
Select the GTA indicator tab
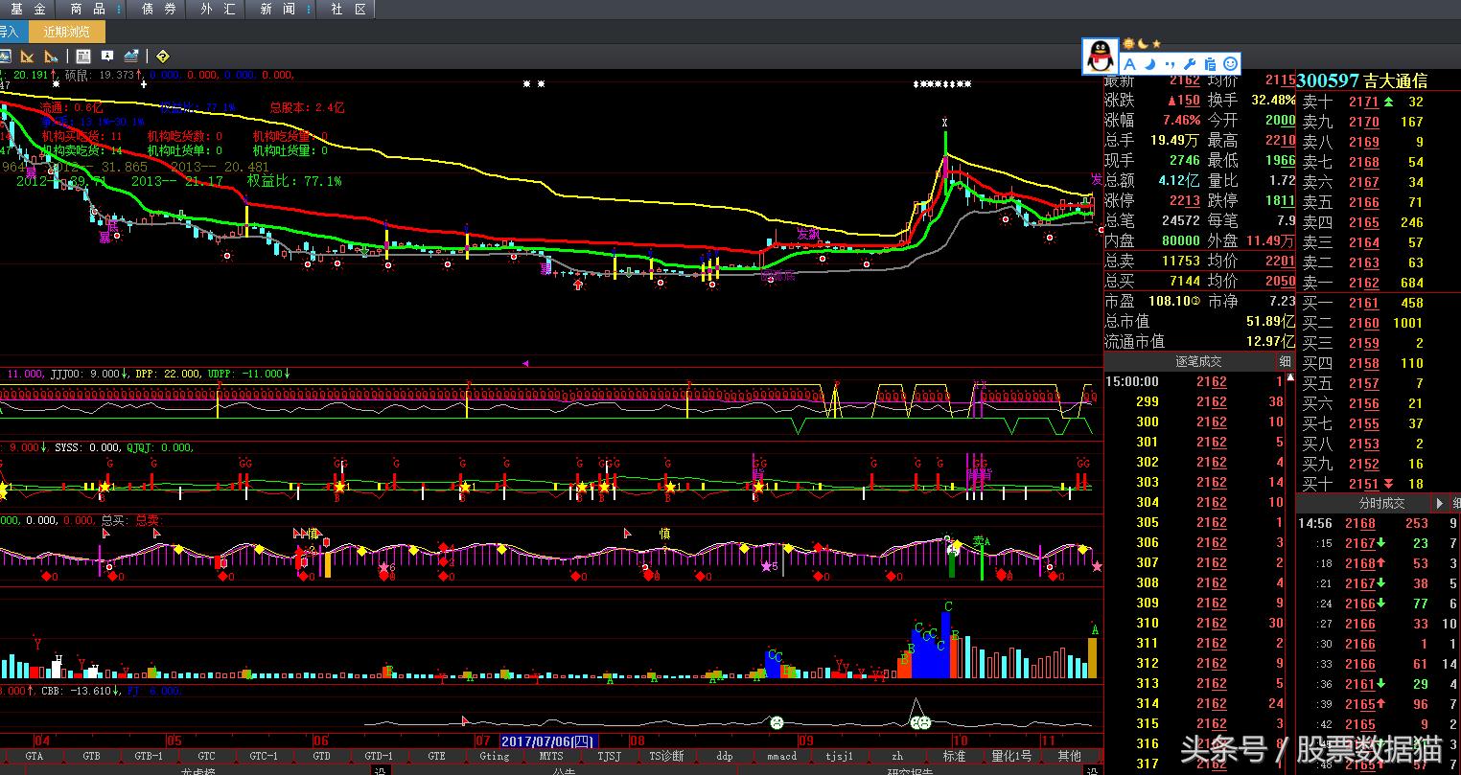coord(34,756)
